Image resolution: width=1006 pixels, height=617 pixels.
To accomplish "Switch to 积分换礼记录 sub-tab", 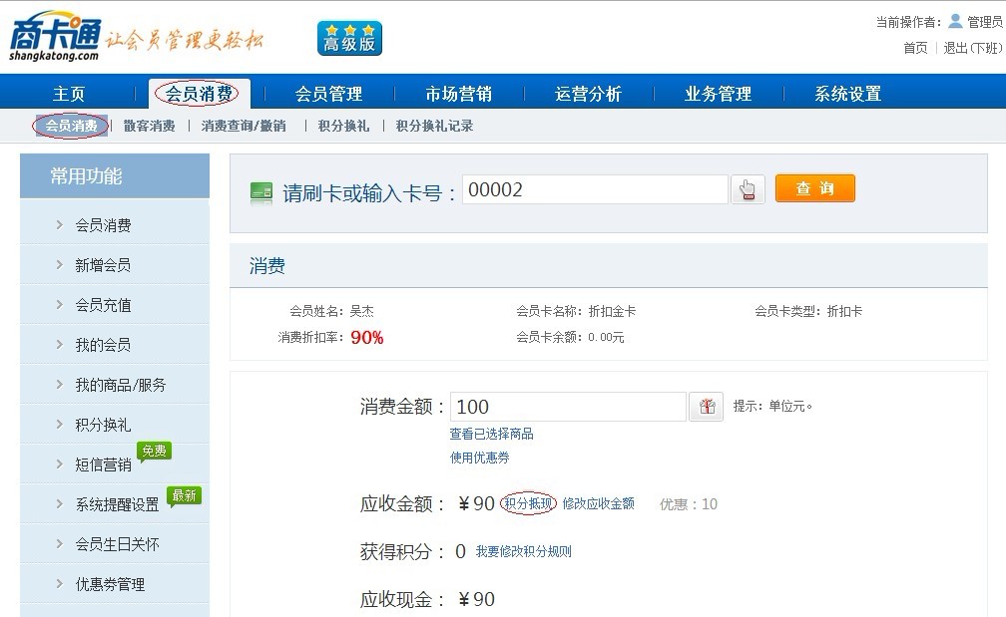I will tap(434, 126).
